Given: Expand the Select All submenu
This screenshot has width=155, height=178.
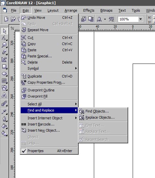Looking at the screenshot, I should pos(49,104).
